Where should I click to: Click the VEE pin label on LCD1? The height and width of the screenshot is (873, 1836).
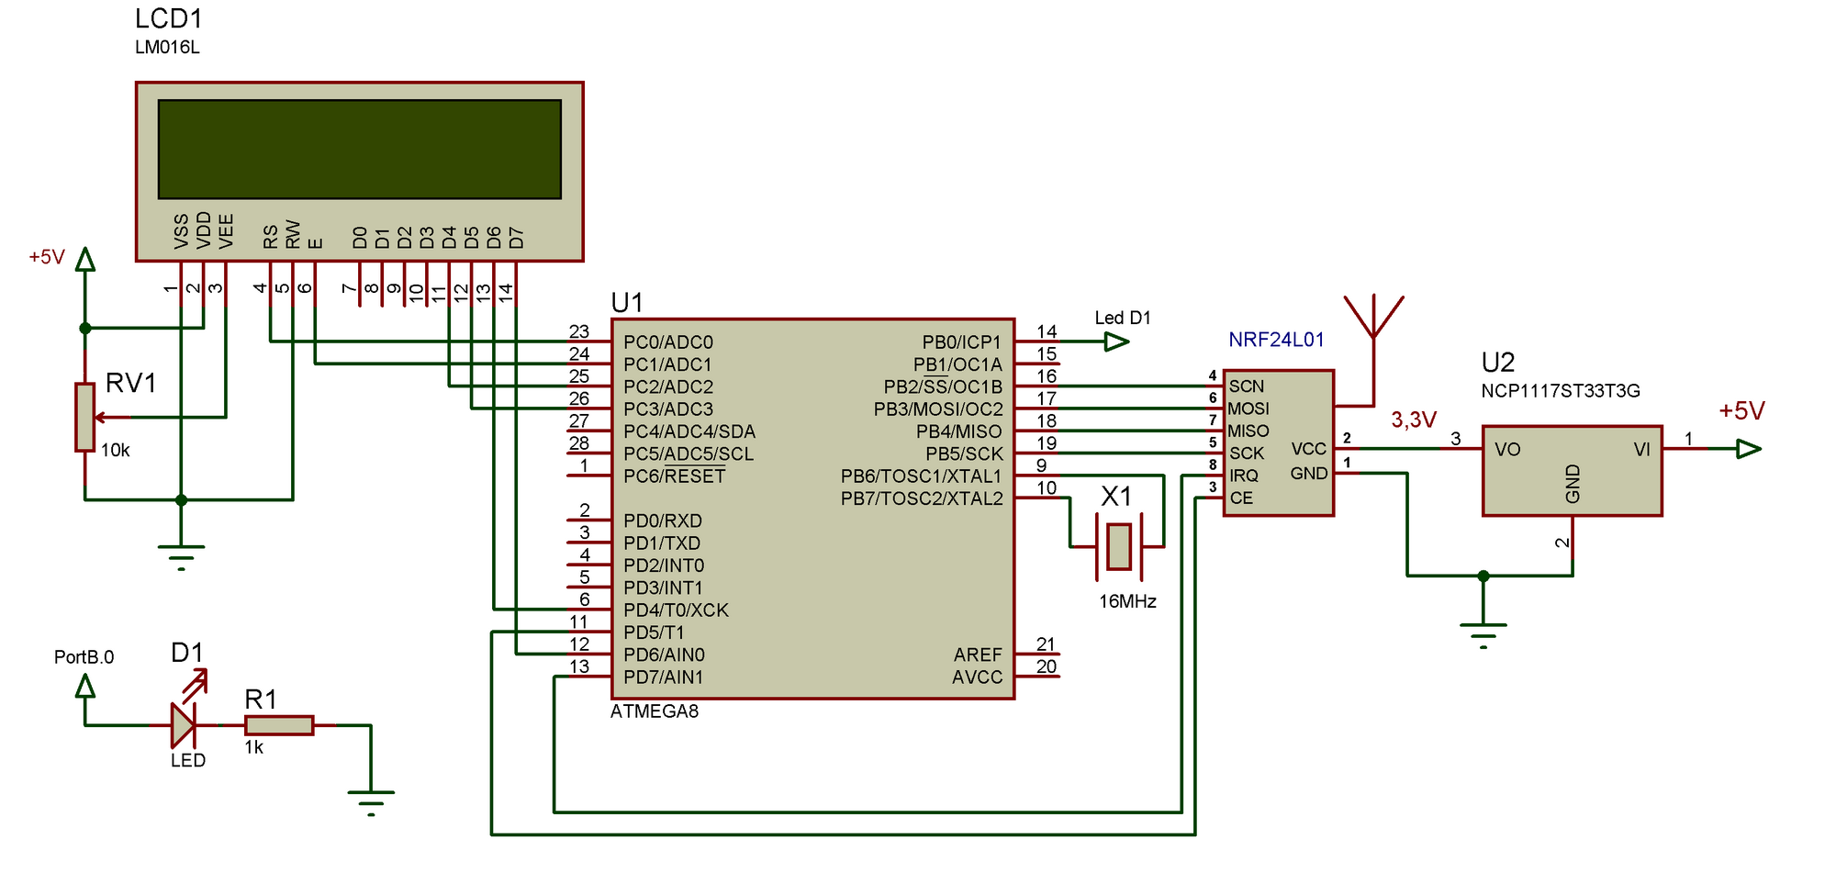[x=226, y=231]
